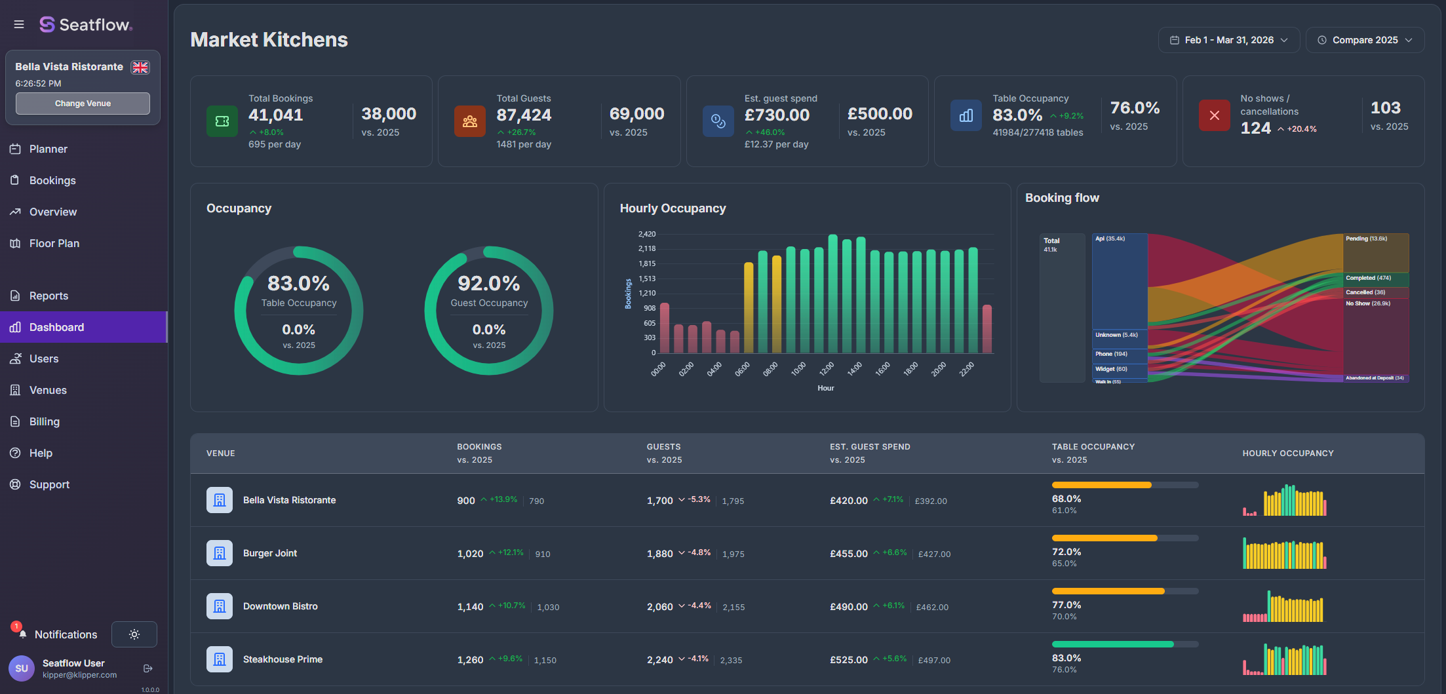The image size is (1446, 694).
Task: Click the £730.00 Est. guest spend value
Action: click(x=777, y=115)
